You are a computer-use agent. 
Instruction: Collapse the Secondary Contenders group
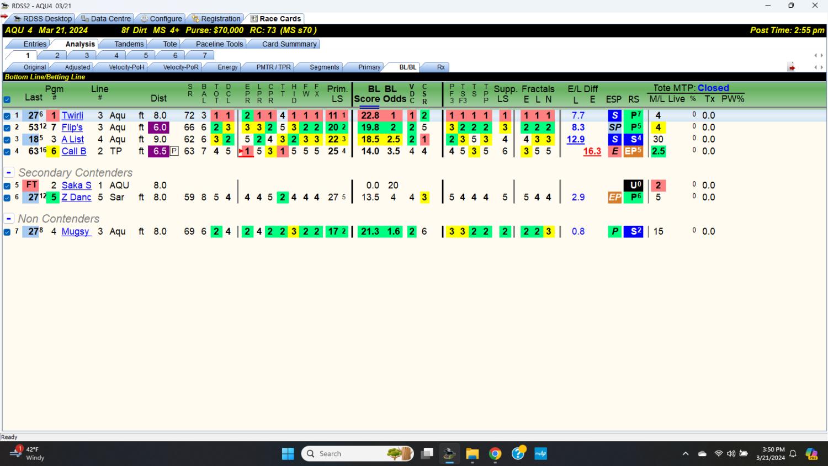click(9, 172)
